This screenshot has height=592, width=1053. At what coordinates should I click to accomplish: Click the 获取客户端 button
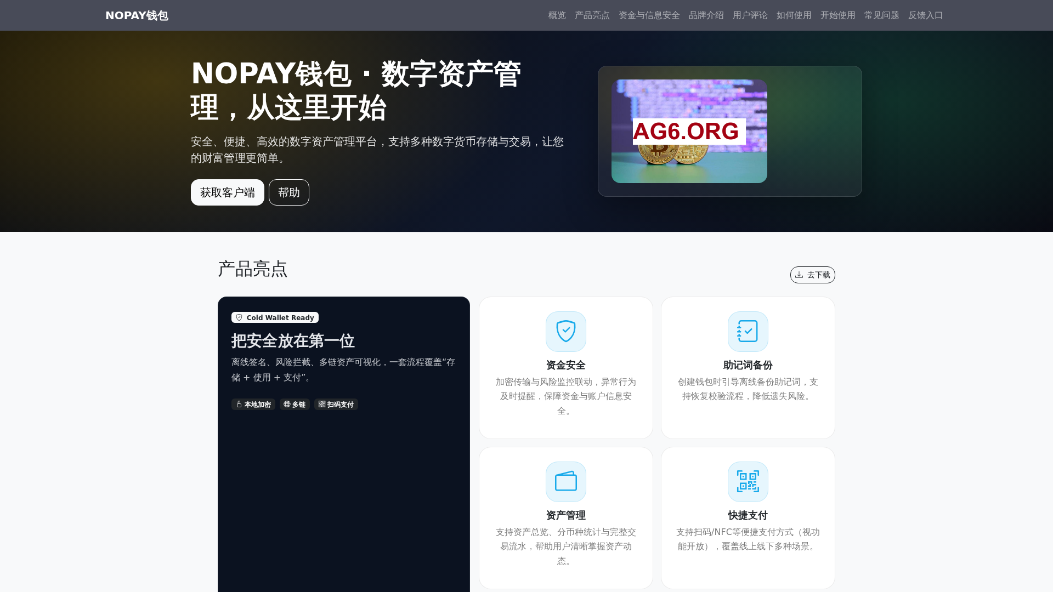click(x=228, y=192)
